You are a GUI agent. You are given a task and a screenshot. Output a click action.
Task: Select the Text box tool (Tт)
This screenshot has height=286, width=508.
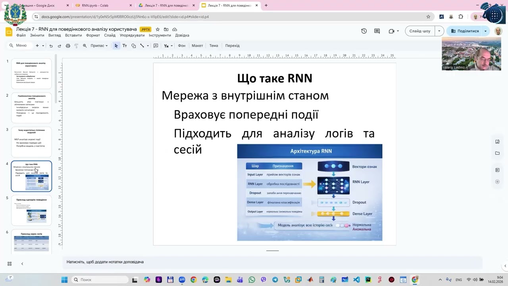click(125, 46)
